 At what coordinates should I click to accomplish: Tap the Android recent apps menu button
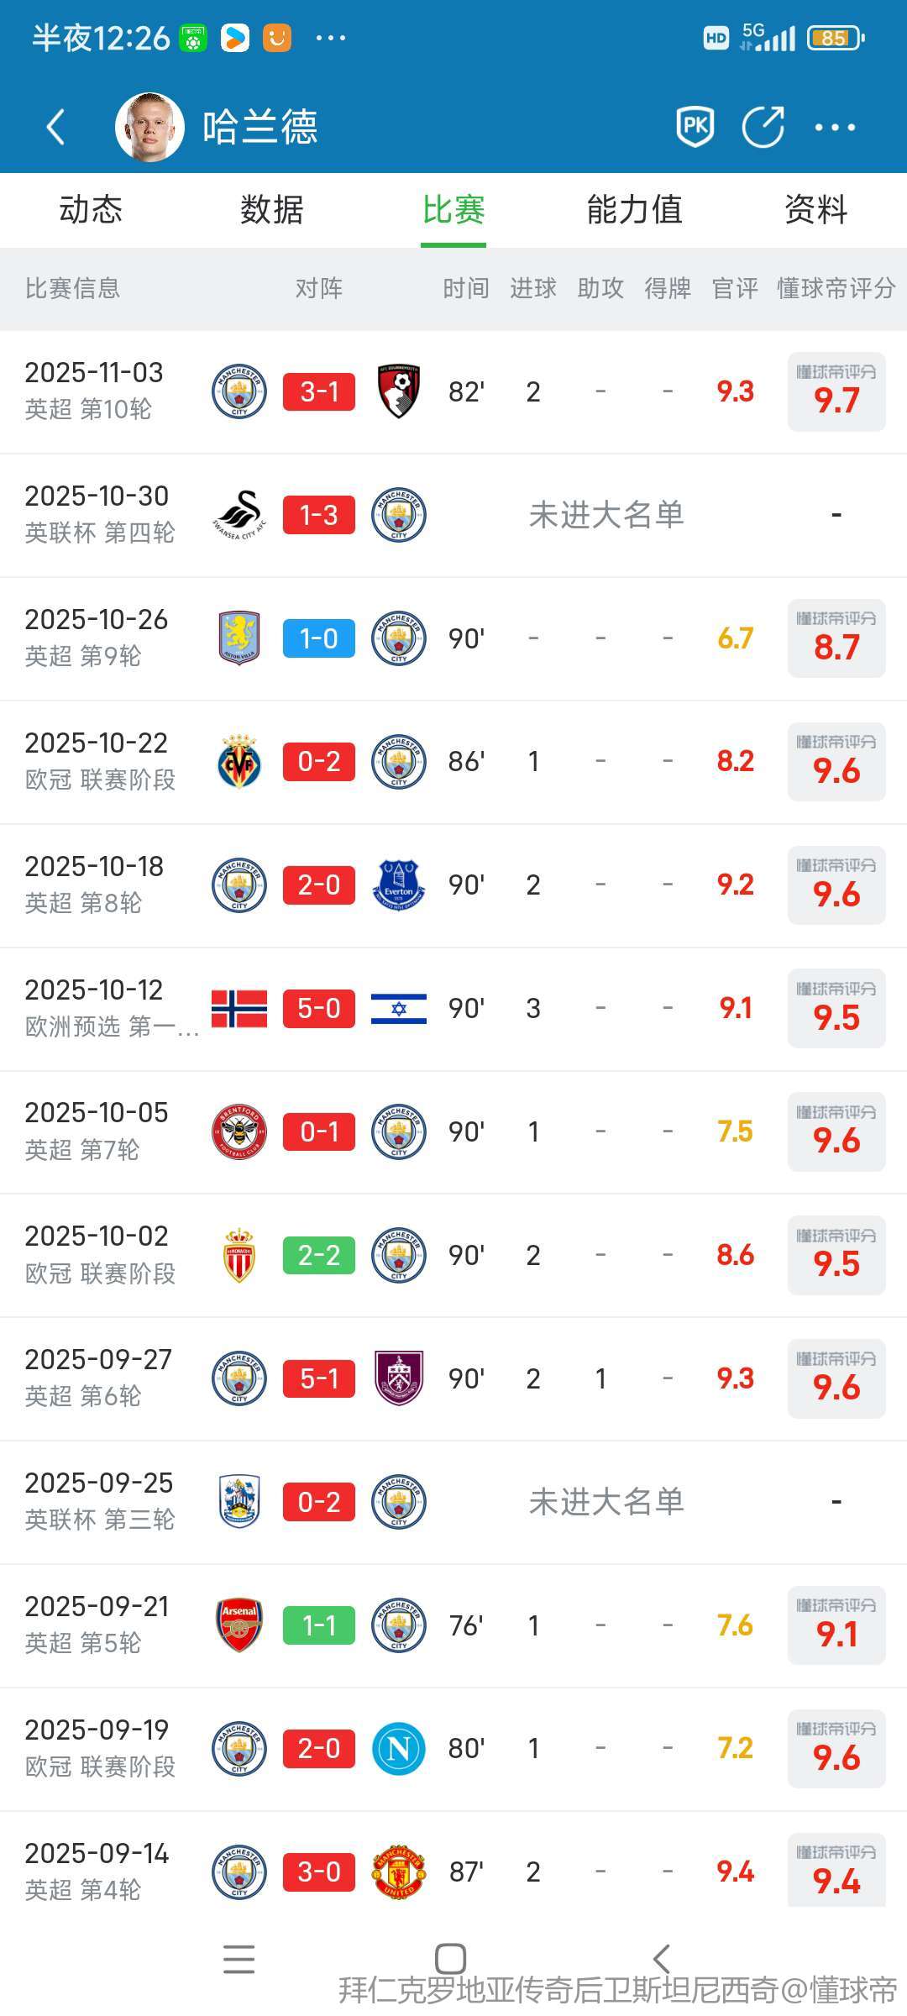tap(239, 1958)
